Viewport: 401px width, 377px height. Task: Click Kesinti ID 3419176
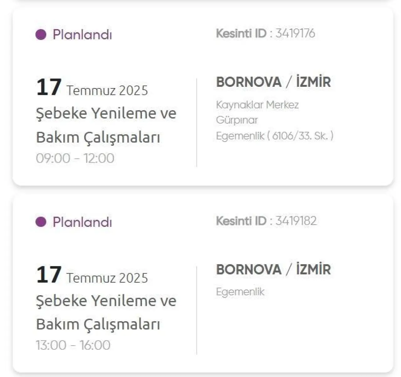click(265, 33)
